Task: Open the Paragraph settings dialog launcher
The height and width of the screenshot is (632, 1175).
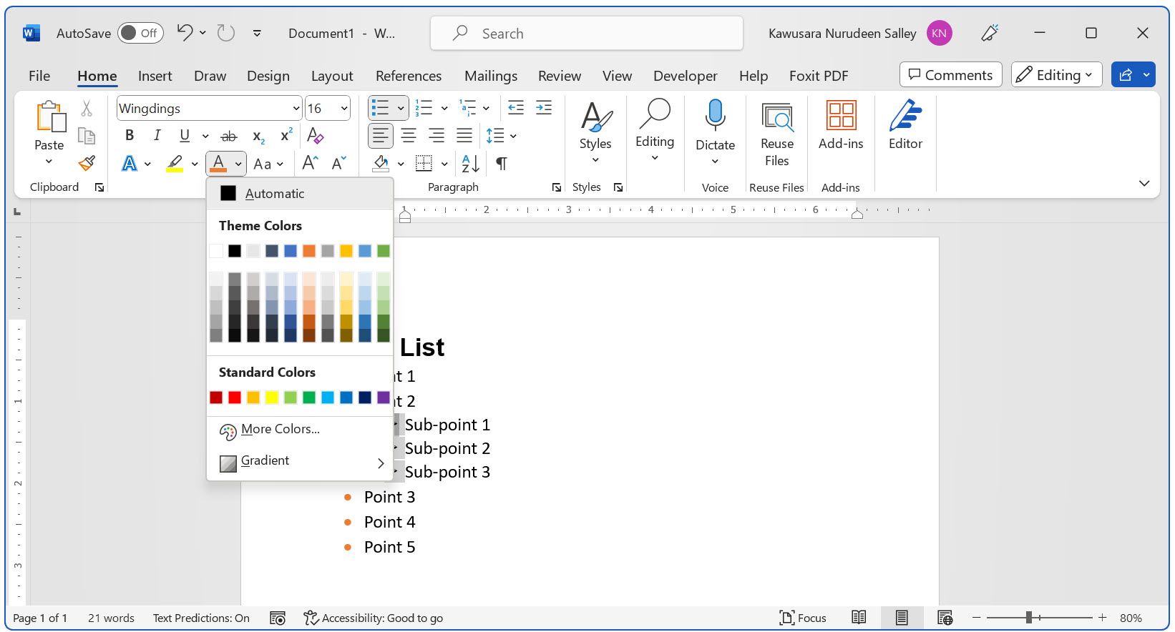Action: pyautogui.click(x=557, y=187)
